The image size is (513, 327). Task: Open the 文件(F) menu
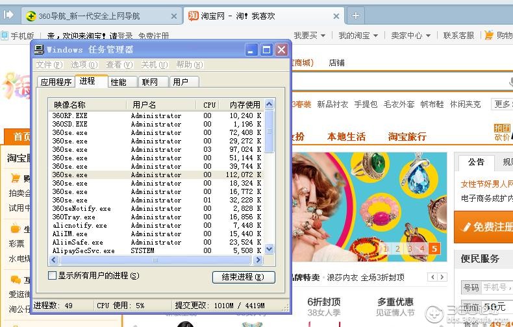tap(49, 65)
